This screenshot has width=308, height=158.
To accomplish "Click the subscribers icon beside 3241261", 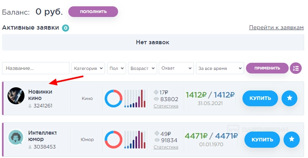I will point(30,106).
